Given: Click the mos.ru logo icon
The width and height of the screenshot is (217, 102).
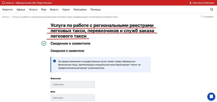Looking at the screenshot, I should pos(4,3).
